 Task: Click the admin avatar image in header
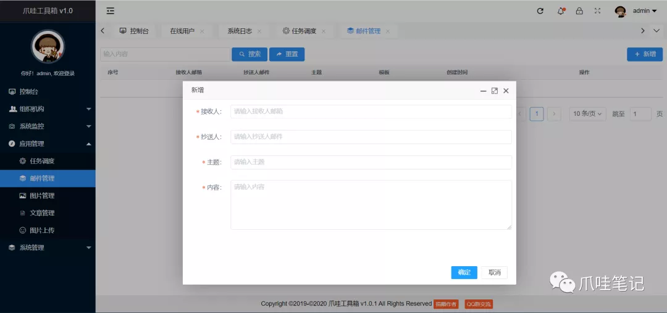pyautogui.click(x=621, y=11)
